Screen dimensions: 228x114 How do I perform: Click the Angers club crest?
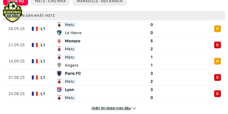(59, 65)
